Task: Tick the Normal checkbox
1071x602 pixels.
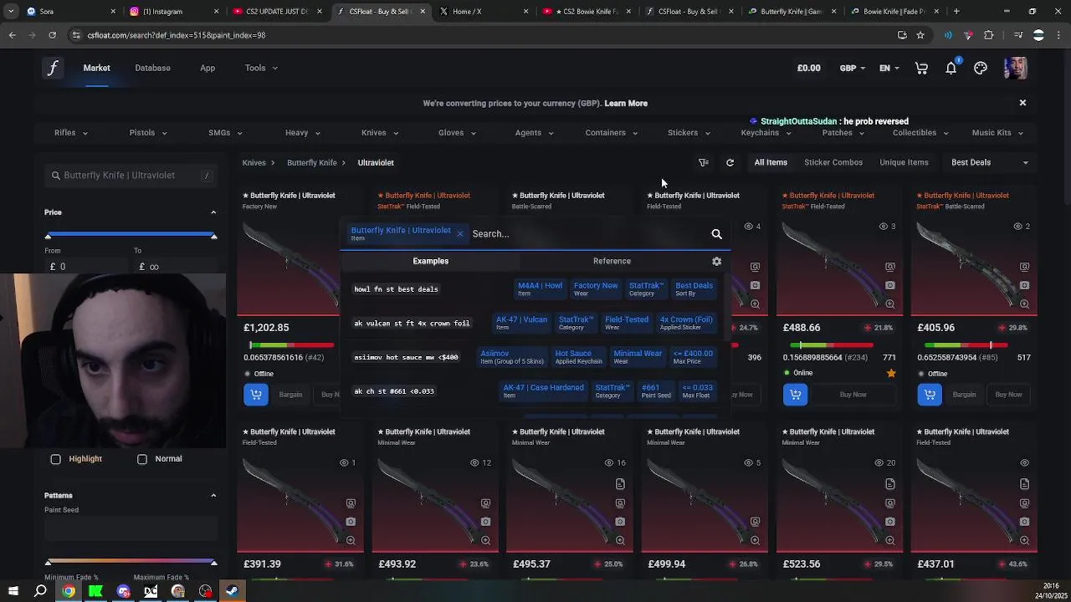Action: (142, 459)
